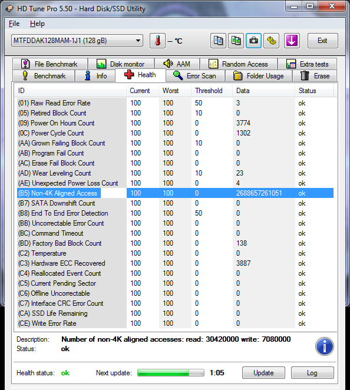Click the purple down-arrow minimize-to-tray icon

click(292, 41)
